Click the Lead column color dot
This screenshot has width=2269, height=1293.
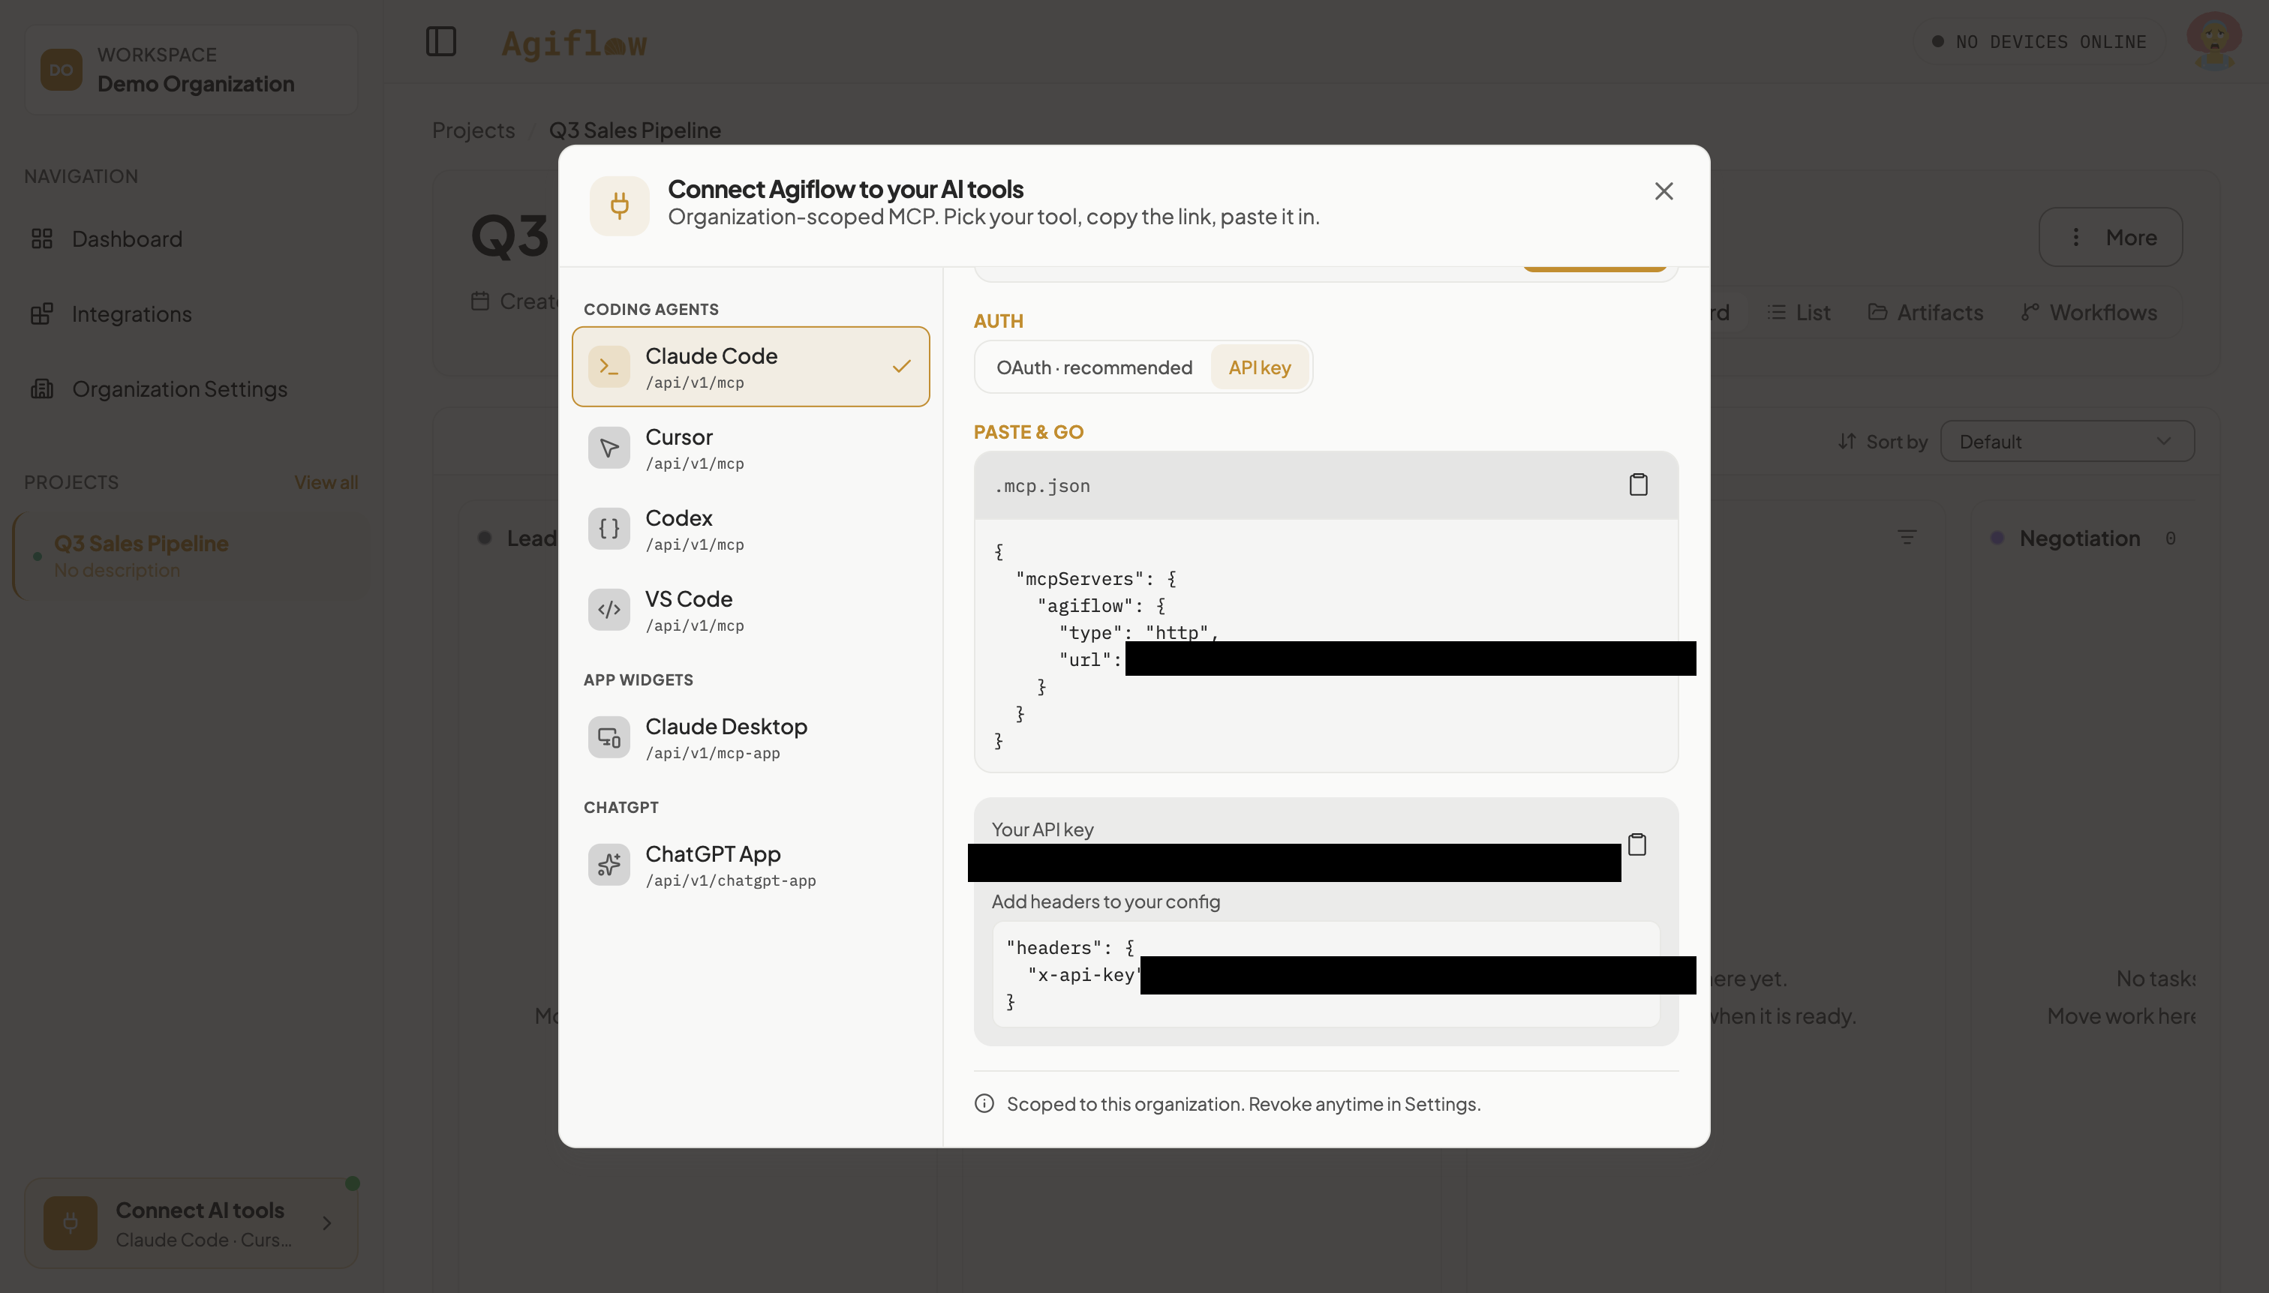(x=484, y=537)
